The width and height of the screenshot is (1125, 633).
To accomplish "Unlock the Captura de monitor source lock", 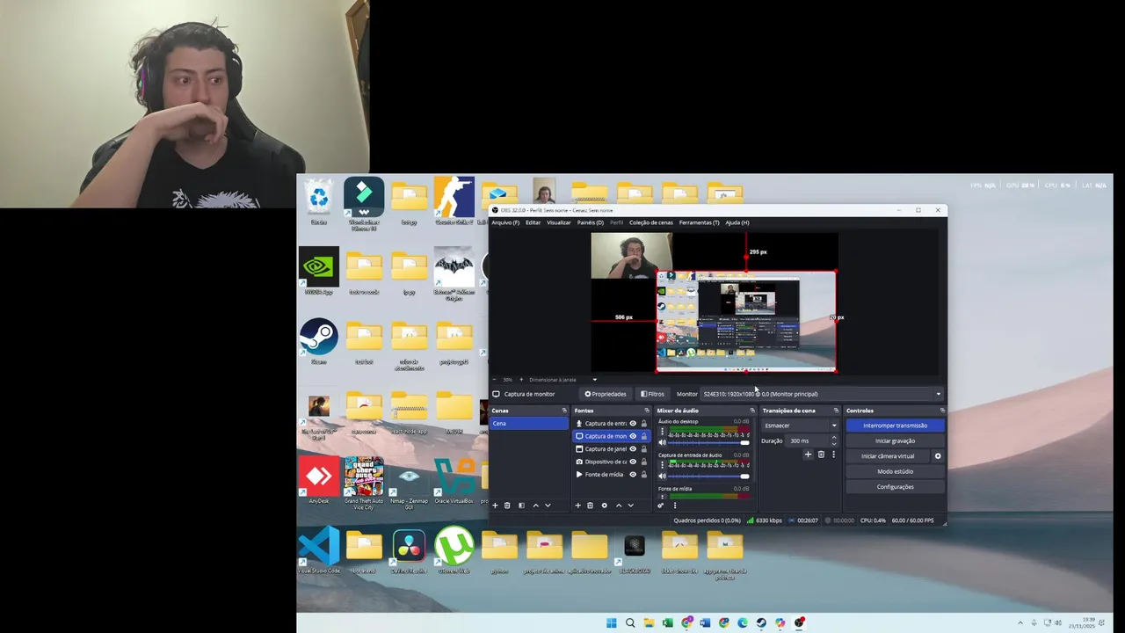I will [644, 436].
